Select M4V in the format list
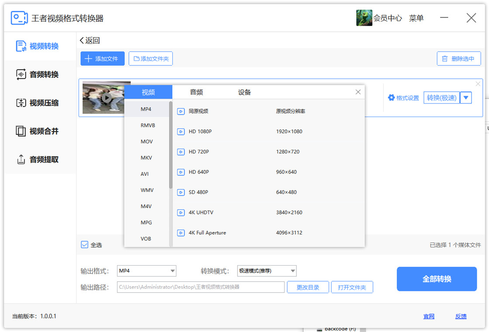The height and width of the screenshot is (332, 489). [146, 207]
